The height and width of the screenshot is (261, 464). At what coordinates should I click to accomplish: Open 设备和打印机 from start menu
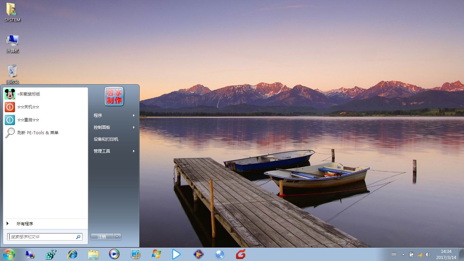point(114,139)
